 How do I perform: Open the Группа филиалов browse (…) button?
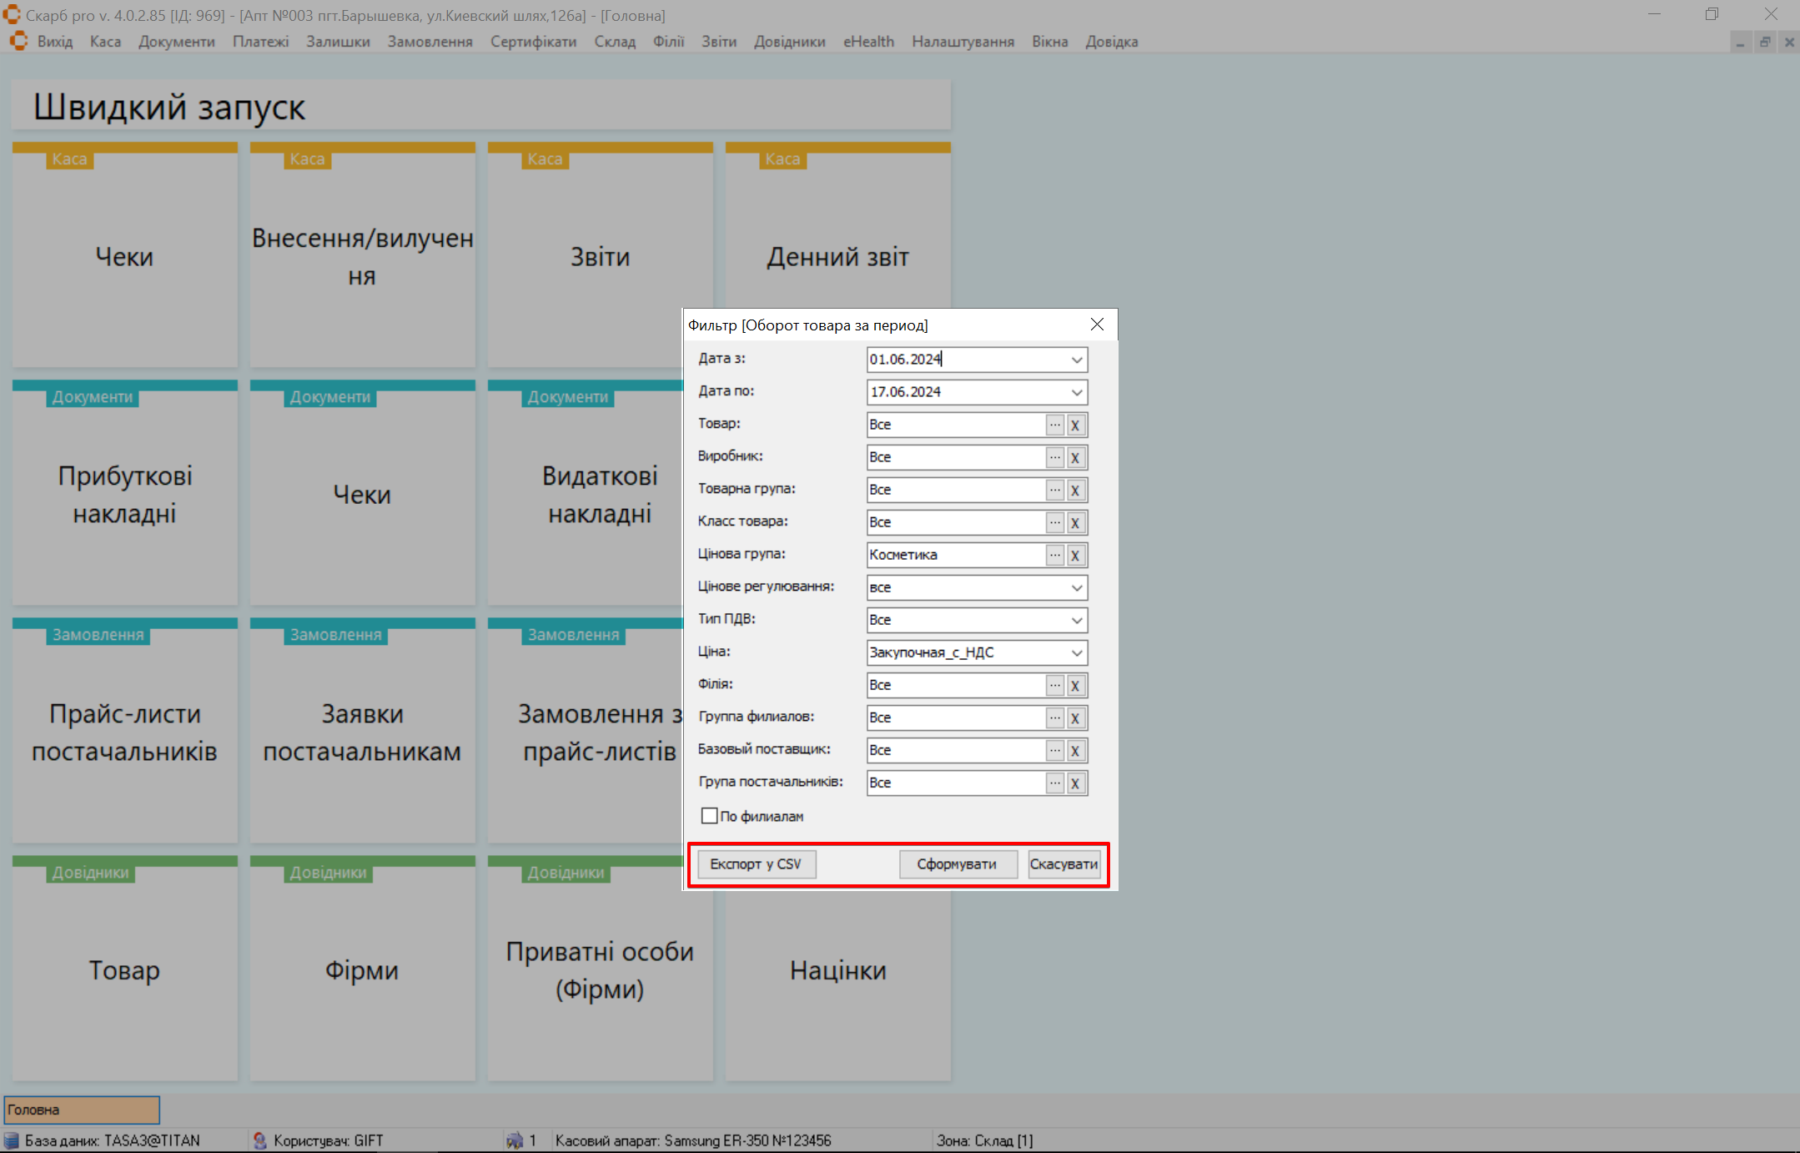coord(1055,717)
